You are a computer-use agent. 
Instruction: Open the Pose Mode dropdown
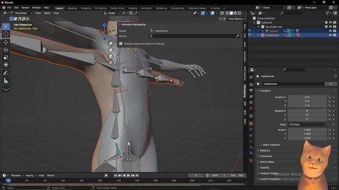(21, 13)
